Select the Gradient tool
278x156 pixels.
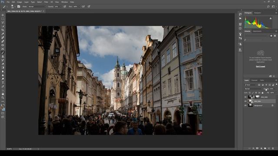tap(3, 68)
